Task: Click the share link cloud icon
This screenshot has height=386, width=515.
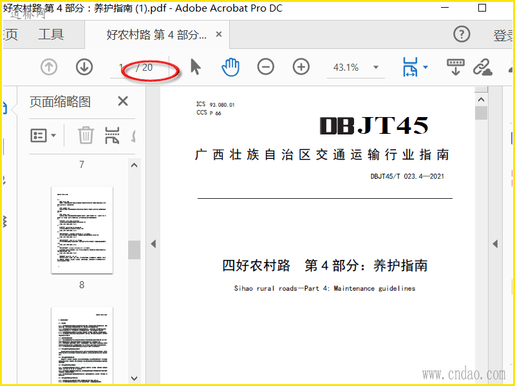Action: (x=482, y=67)
